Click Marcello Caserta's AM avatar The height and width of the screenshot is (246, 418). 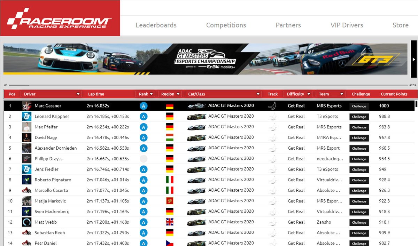[x=27, y=190]
